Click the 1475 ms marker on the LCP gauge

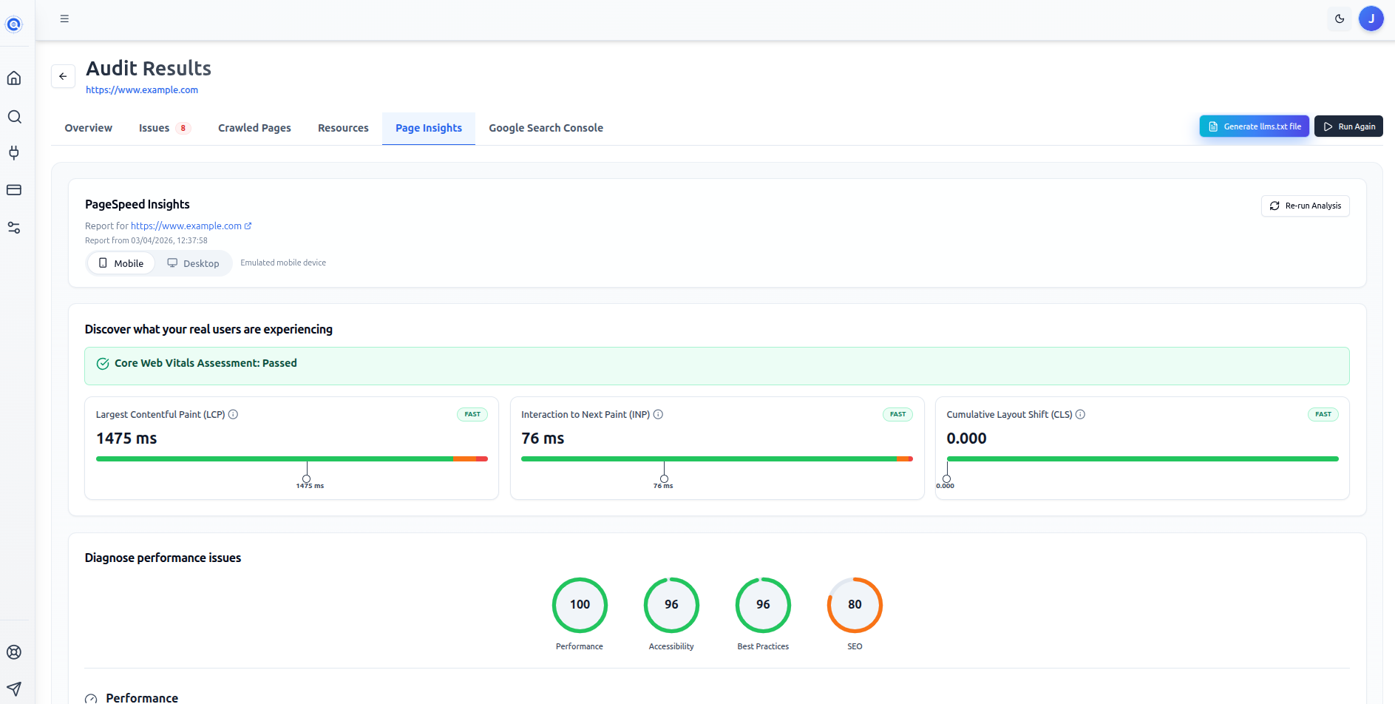[307, 477]
